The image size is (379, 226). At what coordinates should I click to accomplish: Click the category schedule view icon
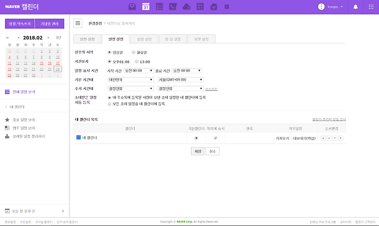[x=7, y=128]
